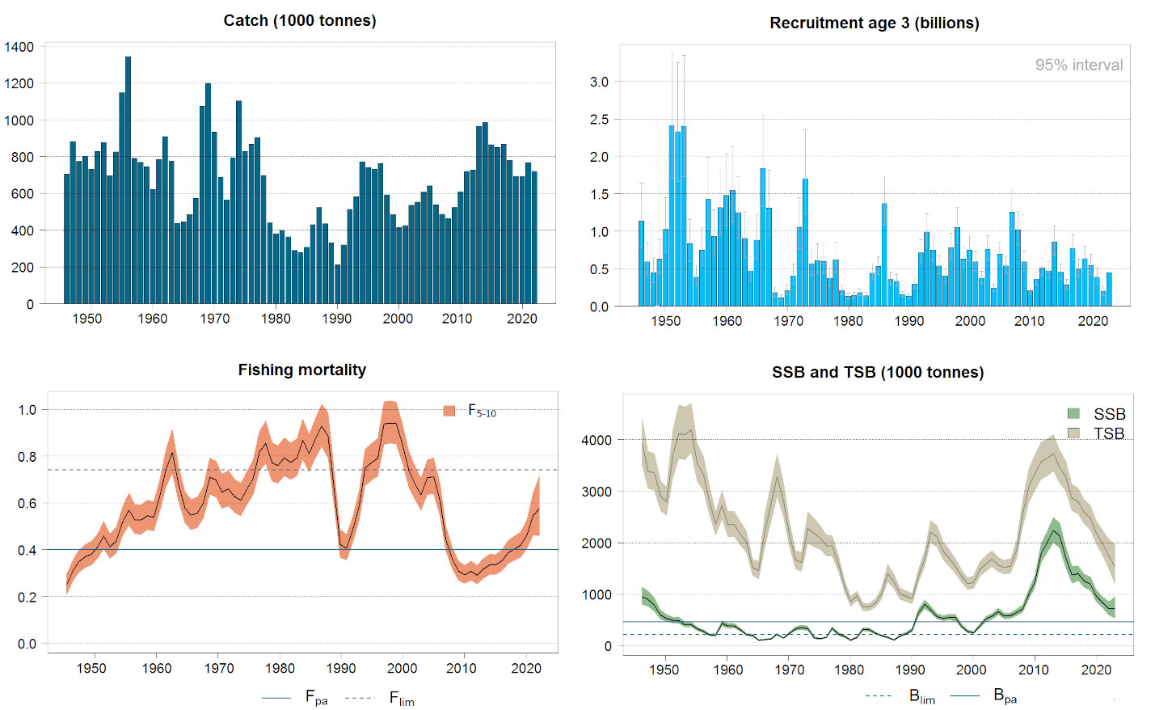Click the 2020 x-axis label in Recruitment chart
1155x710 pixels.
coord(1093,321)
